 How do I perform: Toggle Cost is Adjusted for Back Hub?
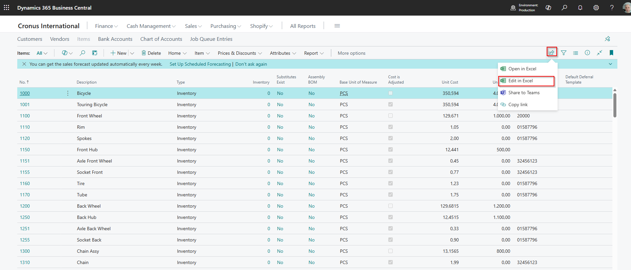pos(390,217)
